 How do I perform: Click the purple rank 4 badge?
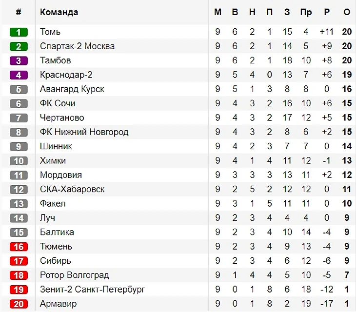coord(19,75)
